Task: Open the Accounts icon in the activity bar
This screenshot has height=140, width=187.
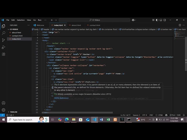Action: [4, 103]
